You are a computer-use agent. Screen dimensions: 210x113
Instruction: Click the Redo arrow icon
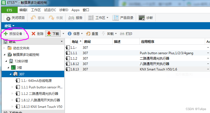pos(52,18)
